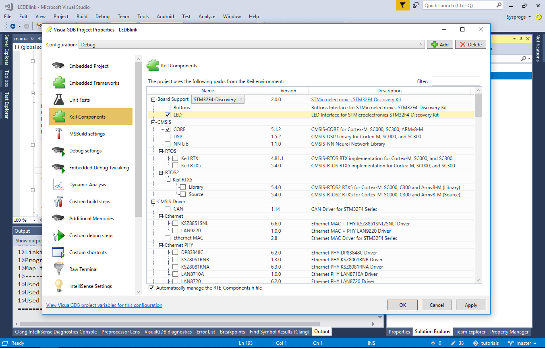This screenshot has height=348, width=545.
Task: Check the Buttons component checkbox
Action: pos(168,108)
